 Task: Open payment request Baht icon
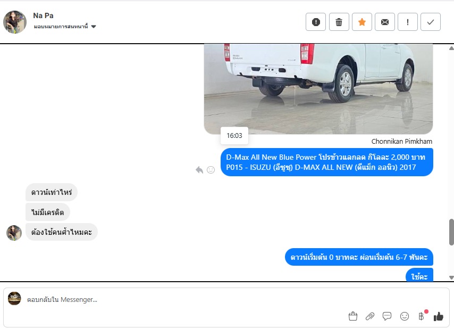pyautogui.click(x=421, y=316)
